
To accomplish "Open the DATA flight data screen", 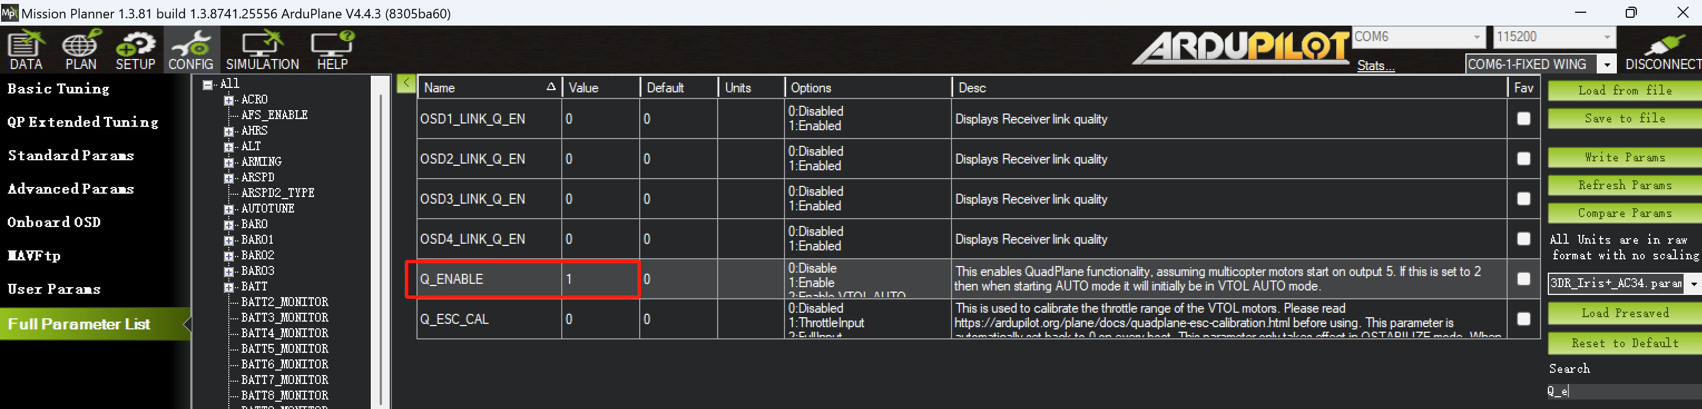I will (26, 50).
